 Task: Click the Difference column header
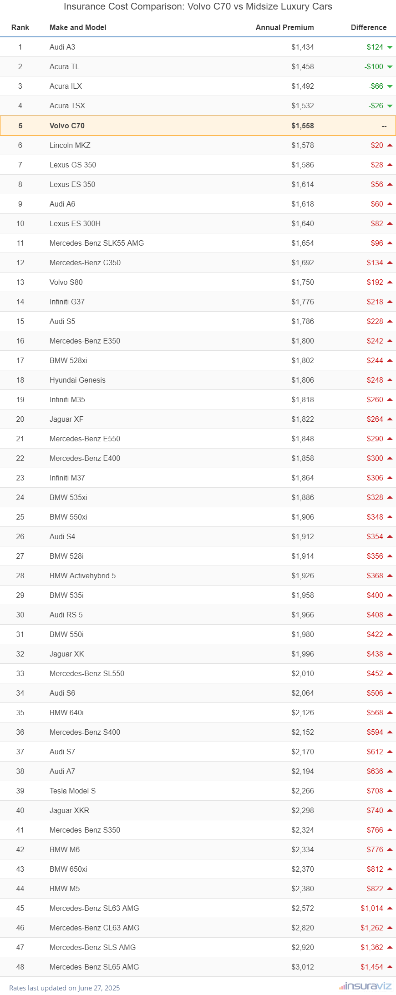pyautogui.click(x=369, y=27)
